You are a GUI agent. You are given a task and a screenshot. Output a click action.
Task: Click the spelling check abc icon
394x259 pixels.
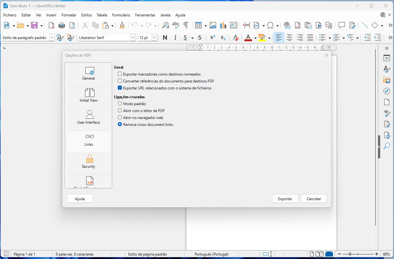(x=176, y=25)
